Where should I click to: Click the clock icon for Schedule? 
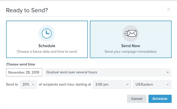click(x=47, y=33)
